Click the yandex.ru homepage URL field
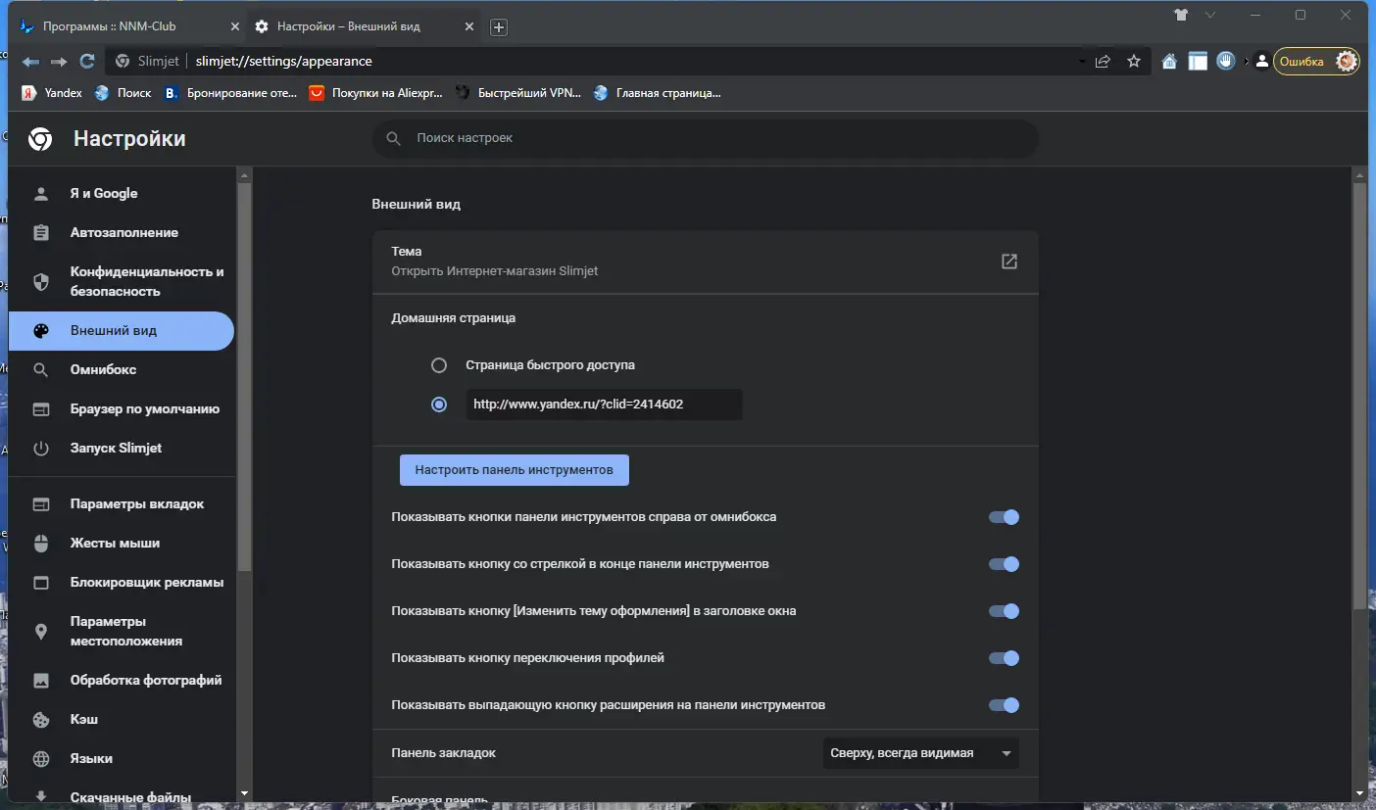 coord(604,405)
